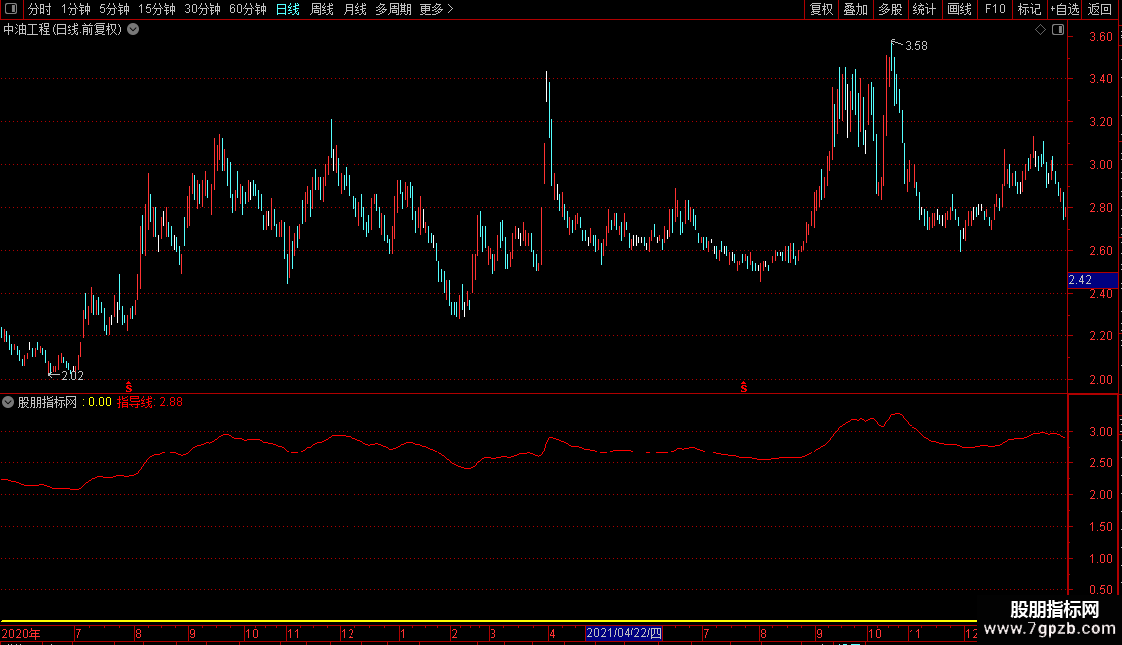Select the 30分钟 period
Image resolution: width=1122 pixels, height=645 pixels.
pos(203,9)
